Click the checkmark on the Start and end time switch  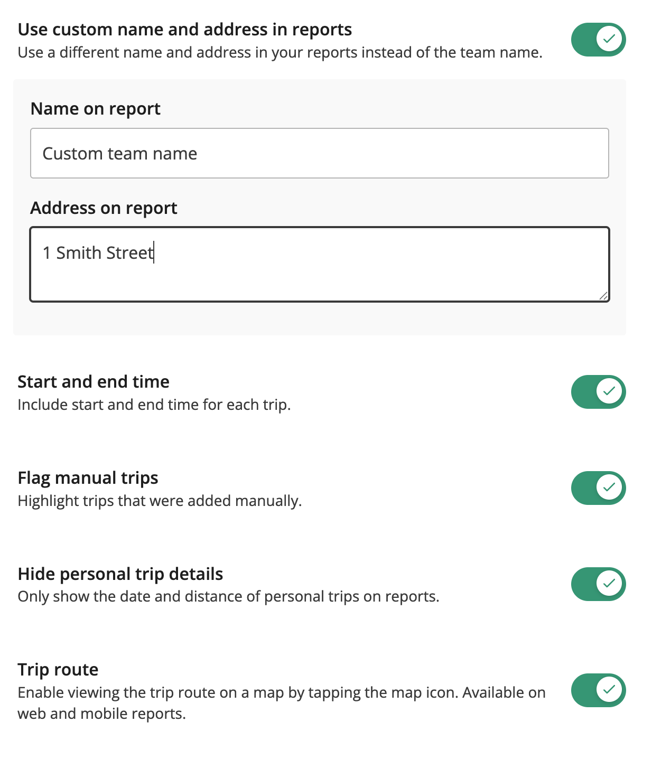click(609, 392)
